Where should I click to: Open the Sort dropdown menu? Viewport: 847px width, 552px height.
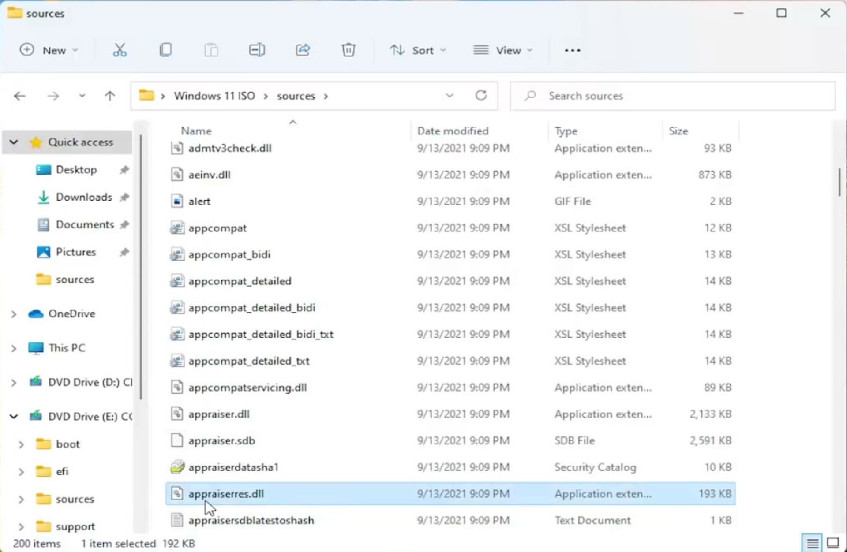point(417,50)
